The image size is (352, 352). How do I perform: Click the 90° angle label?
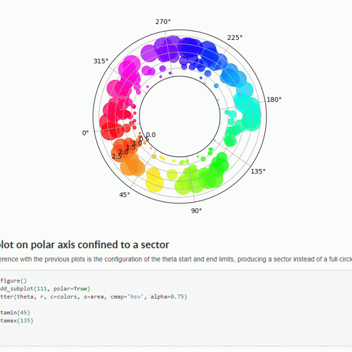tap(195, 211)
